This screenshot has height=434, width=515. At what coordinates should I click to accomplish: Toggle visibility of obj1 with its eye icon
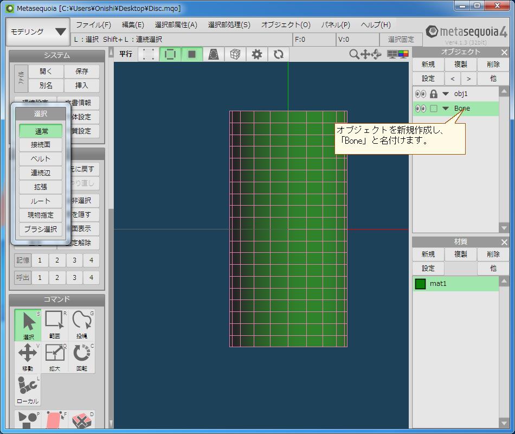tap(420, 93)
